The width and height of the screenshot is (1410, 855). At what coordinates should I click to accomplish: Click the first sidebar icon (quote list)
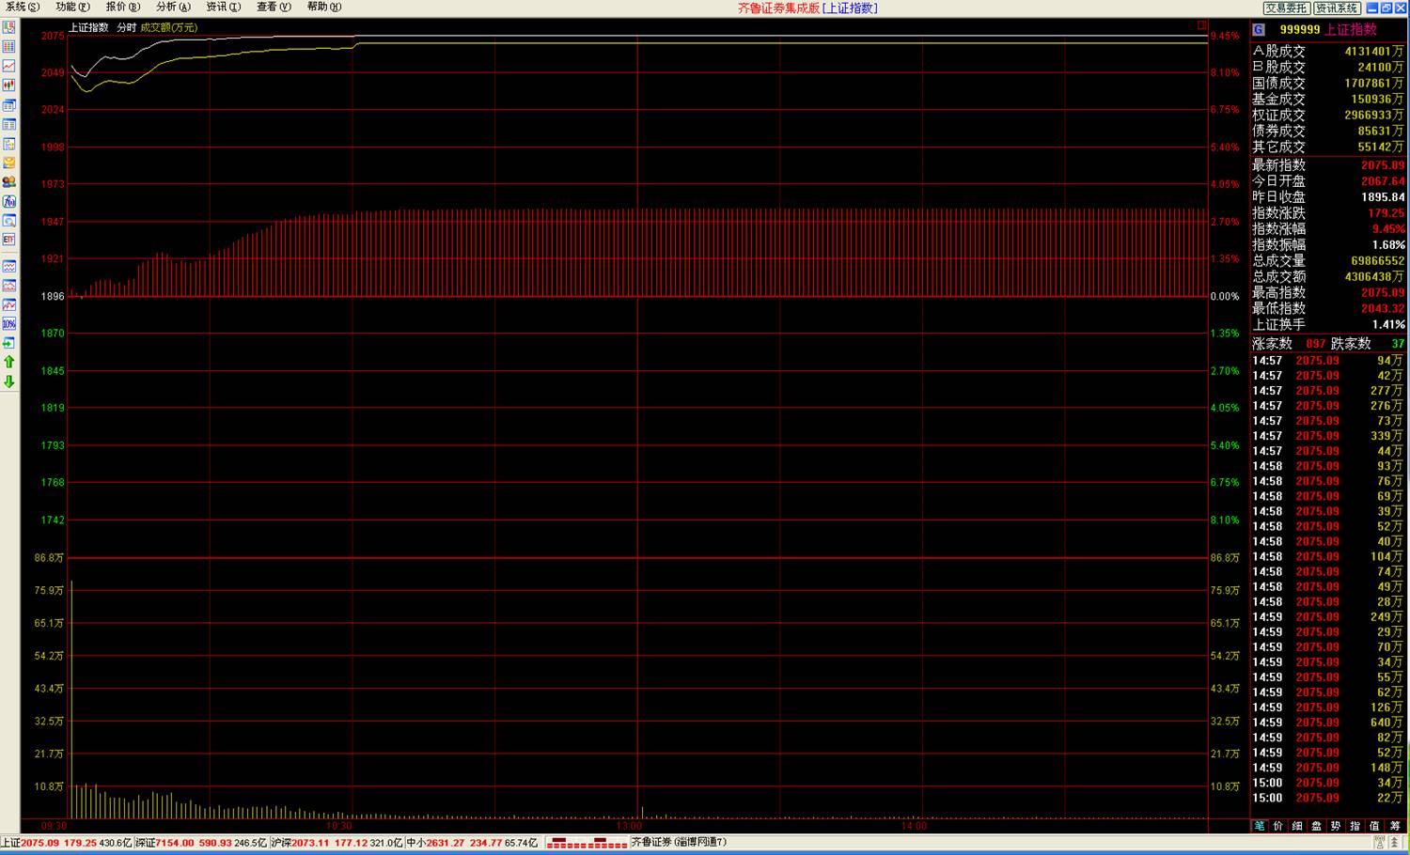coord(9,27)
